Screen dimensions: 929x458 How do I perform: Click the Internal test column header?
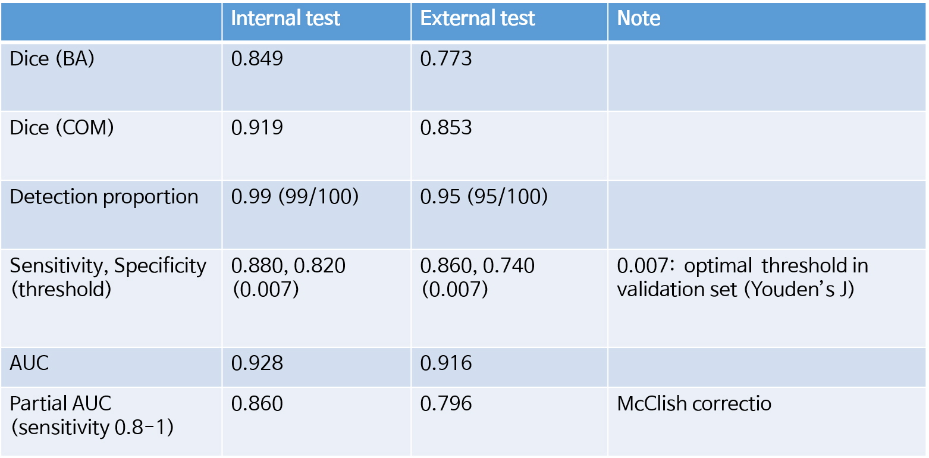coord(285,18)
